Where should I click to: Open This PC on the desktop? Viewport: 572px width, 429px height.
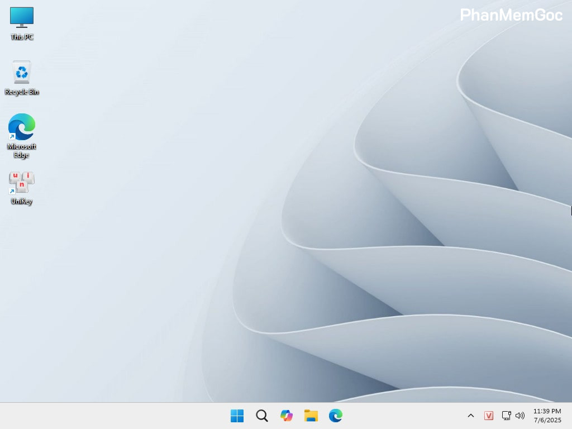pos(21,18)
